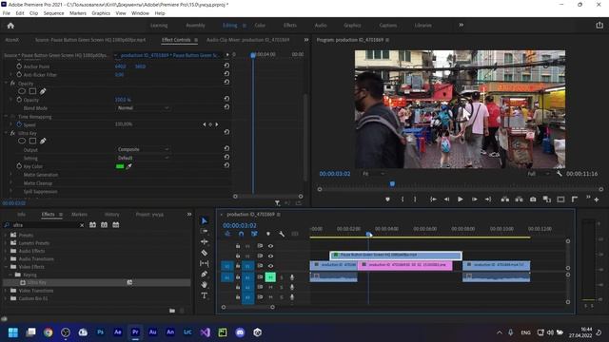Click Mark Out in the Program monitor
This screenshot has width=609, height=342.
(x=415, y=199)
